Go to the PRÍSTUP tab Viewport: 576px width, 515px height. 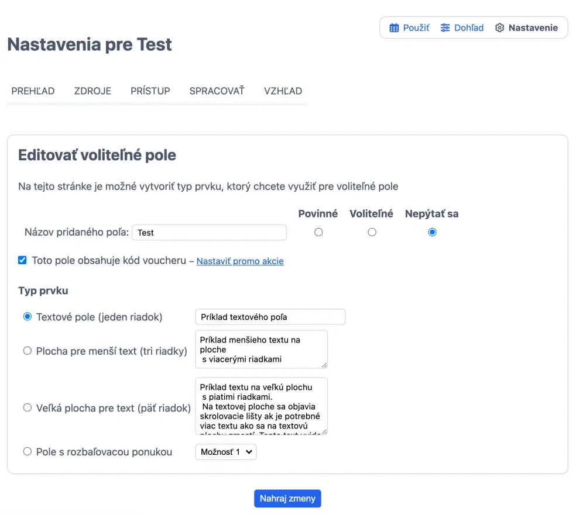coord(150,91)
